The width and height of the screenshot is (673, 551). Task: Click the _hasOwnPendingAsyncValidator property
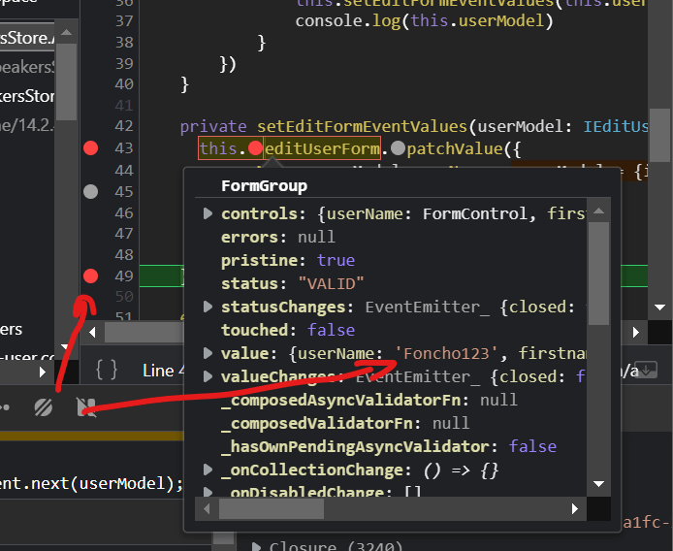(x=389, y=446)
